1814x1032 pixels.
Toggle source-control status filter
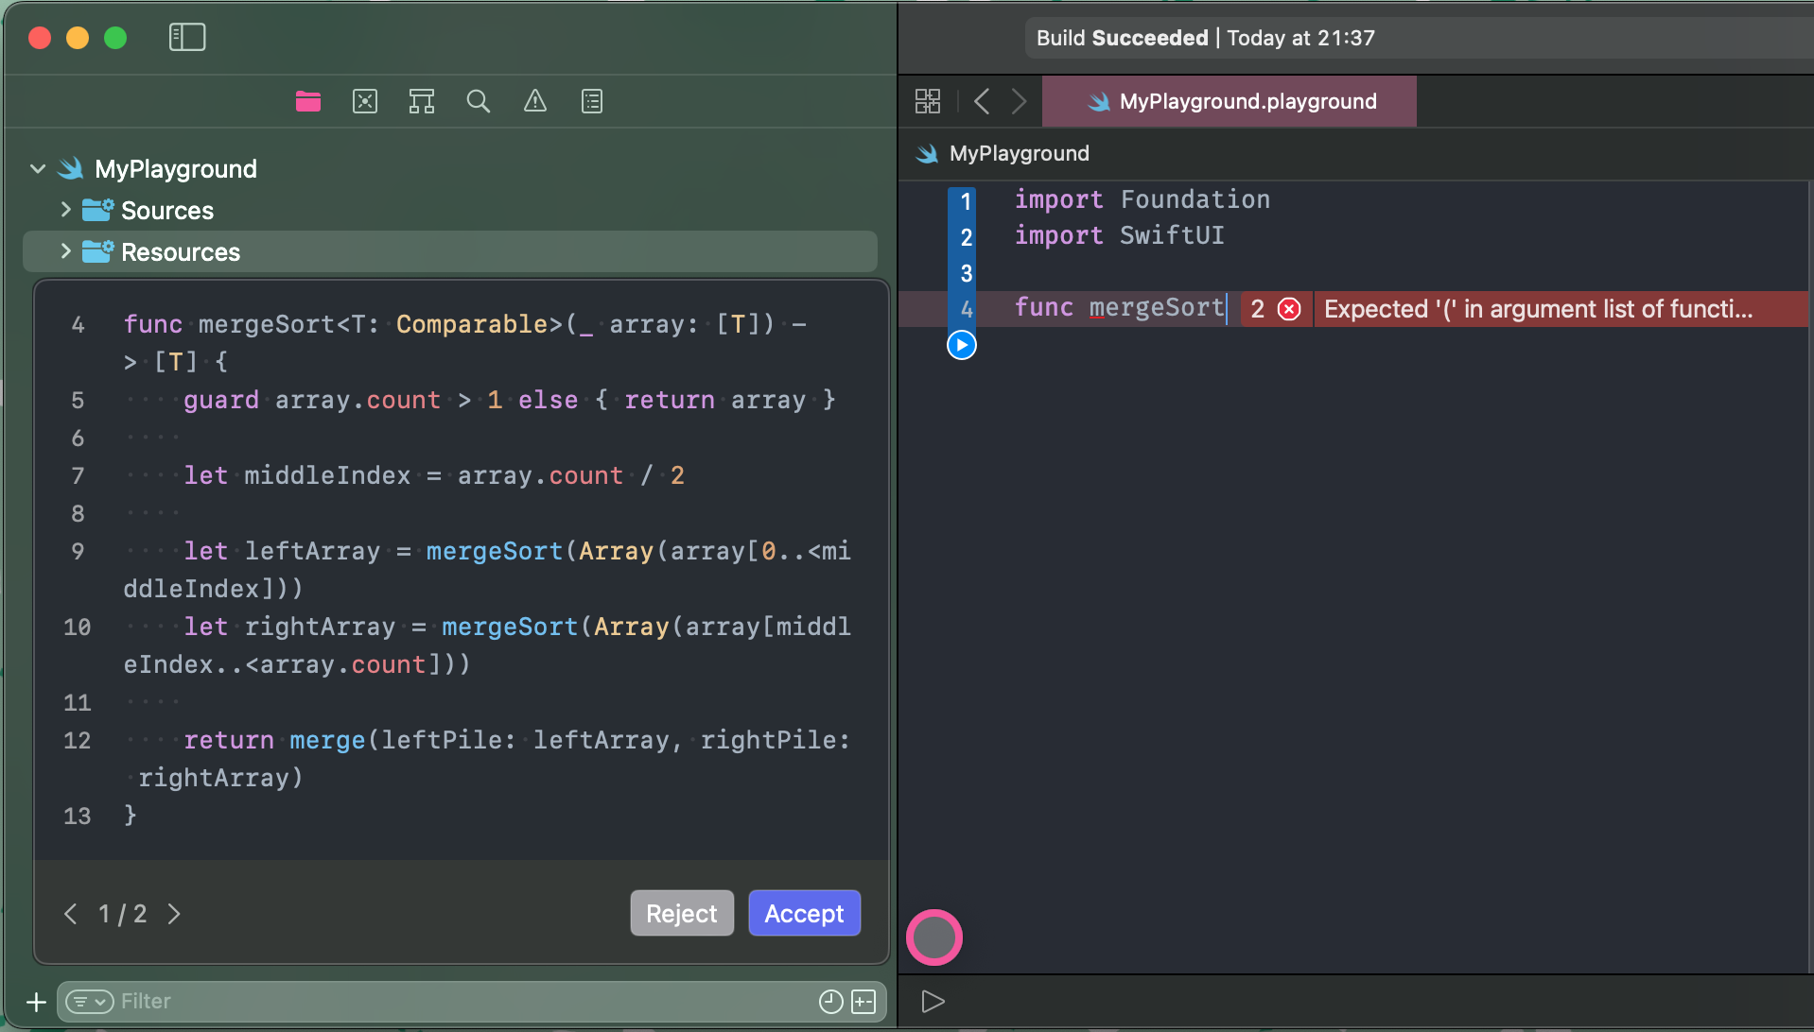pyautogui.click(x=863, y=1002)
